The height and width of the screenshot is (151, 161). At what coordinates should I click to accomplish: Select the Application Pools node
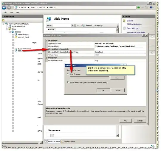[x=18, y=27]
